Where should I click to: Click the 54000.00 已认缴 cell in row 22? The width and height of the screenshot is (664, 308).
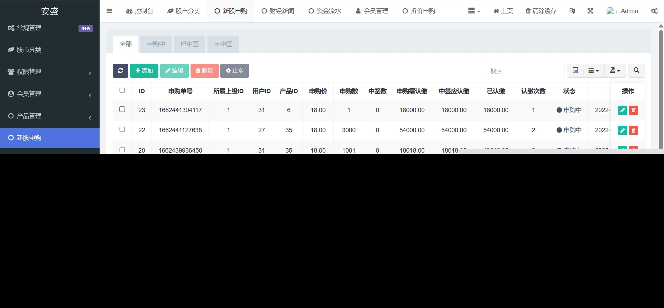point(496,130)
